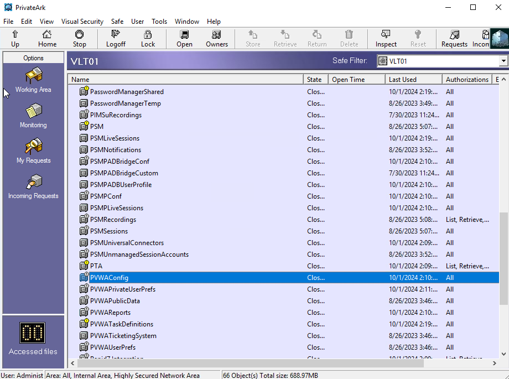
Task: Select the Requests icon on the toolbar
Action: click(454, 38)
